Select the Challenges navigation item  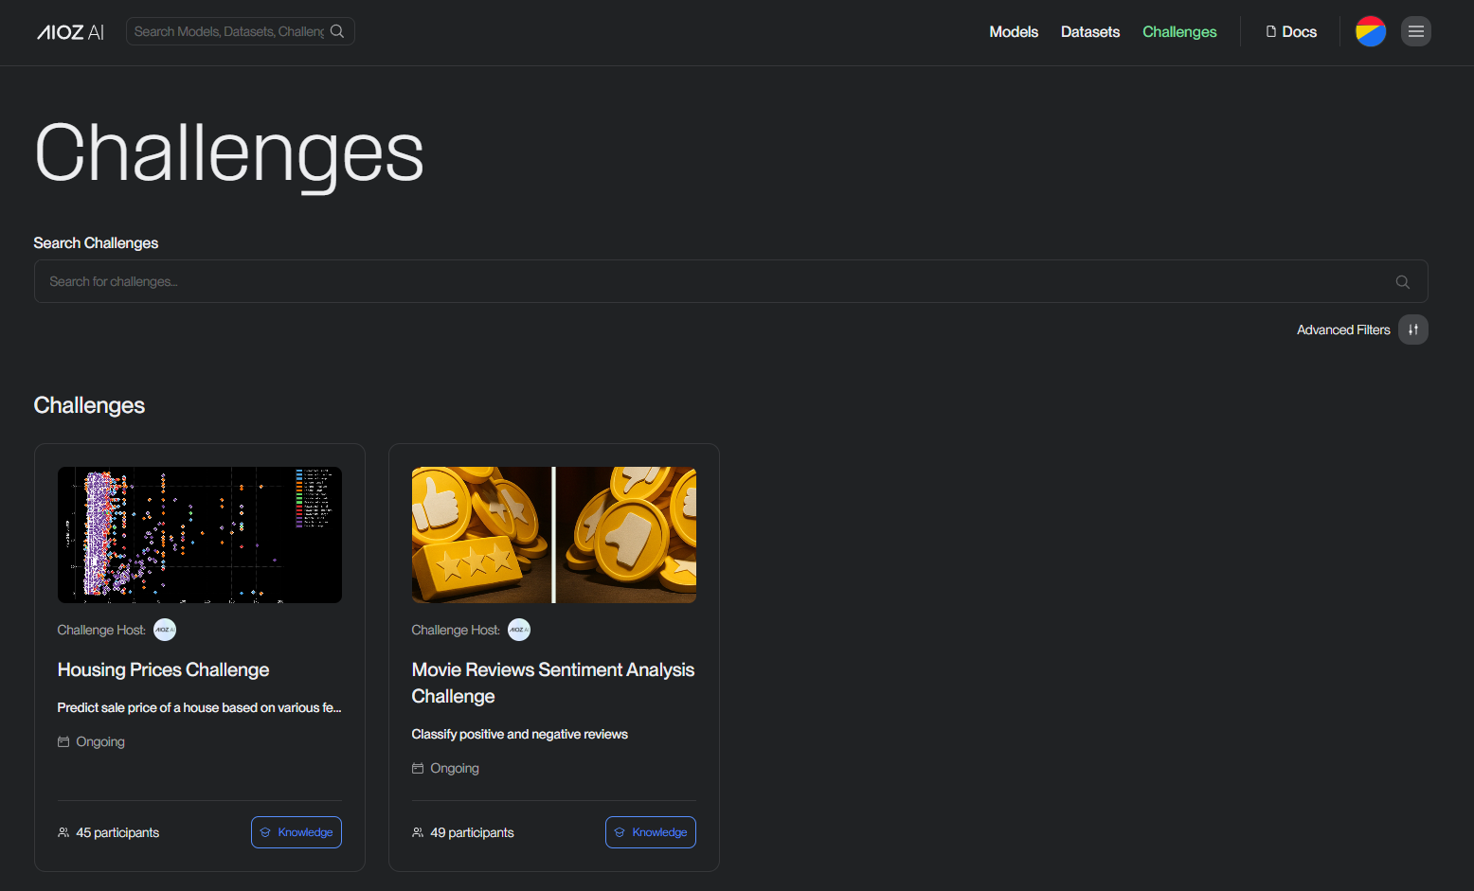1178,32
